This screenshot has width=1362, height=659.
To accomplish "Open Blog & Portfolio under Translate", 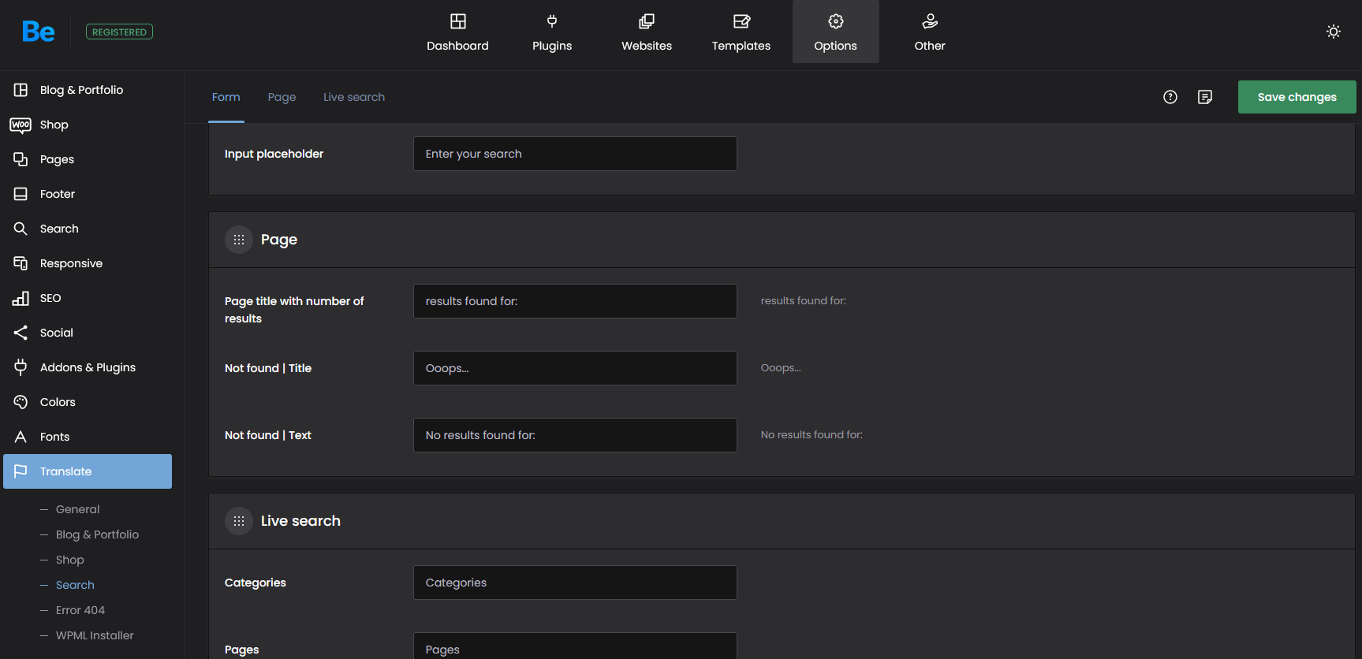I will coord(97,534).
